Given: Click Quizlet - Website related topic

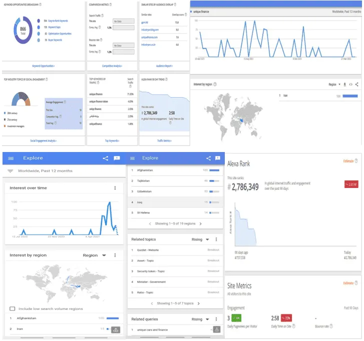Looking at the screenshot, I should pyautogui.click(x=148, y=250).
